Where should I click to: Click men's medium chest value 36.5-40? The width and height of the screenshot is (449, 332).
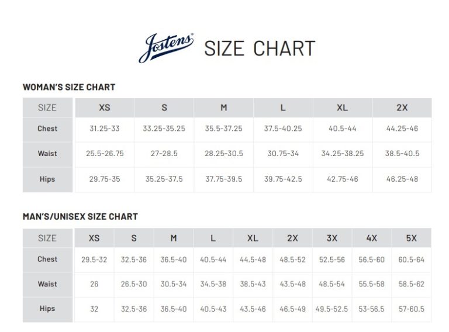click(174, 260)
